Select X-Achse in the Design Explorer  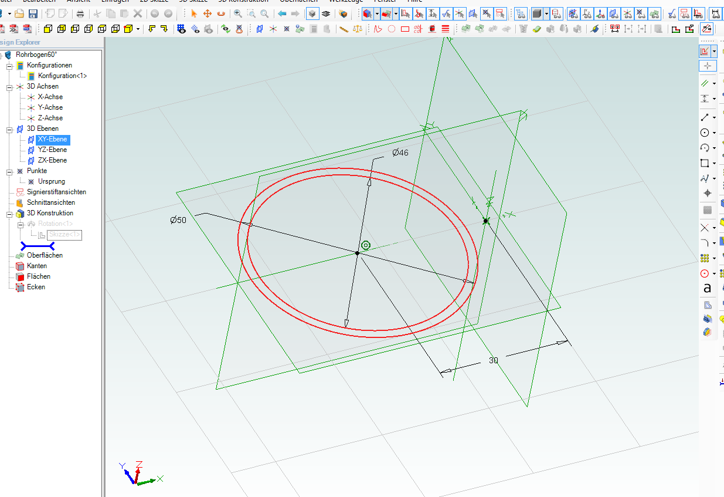pyautogui.click(x=50, y=97)
